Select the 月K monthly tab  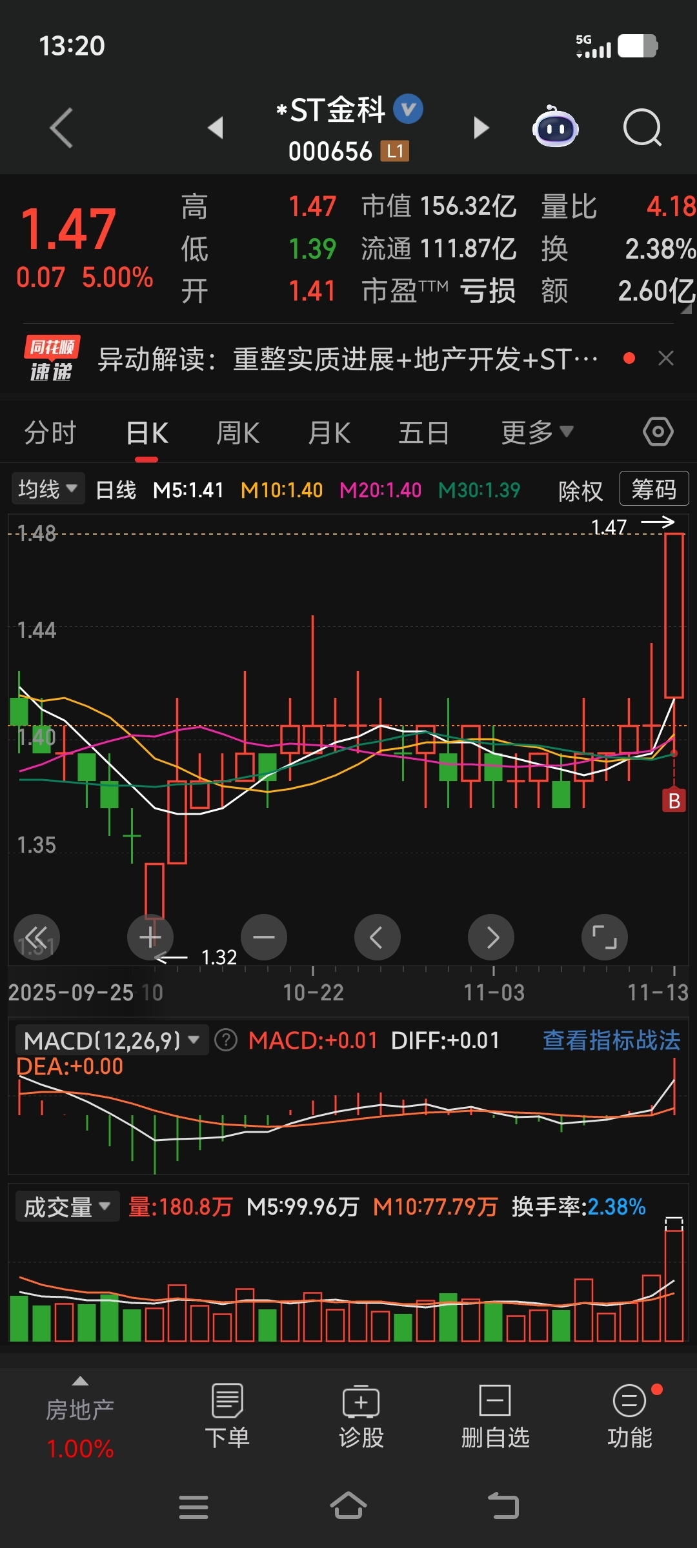(329, 432)
